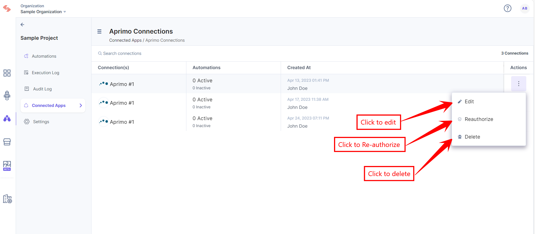The width and height of the screenshot is (535, 234).
Task: Click the Actions column header
Action: click(518, 68)
